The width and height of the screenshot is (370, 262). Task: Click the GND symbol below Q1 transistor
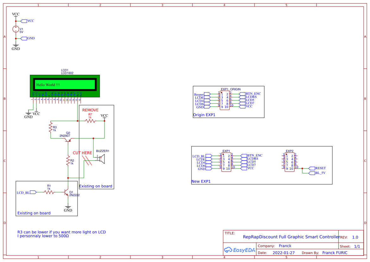(x=68, y=208)
